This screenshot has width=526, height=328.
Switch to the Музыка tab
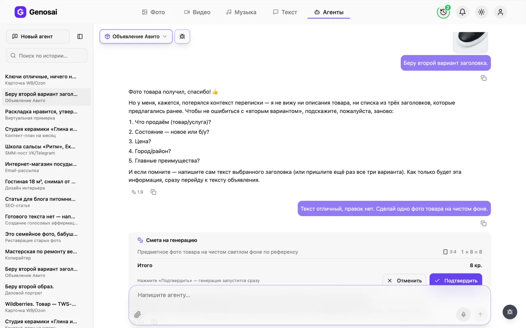point(241,12)
